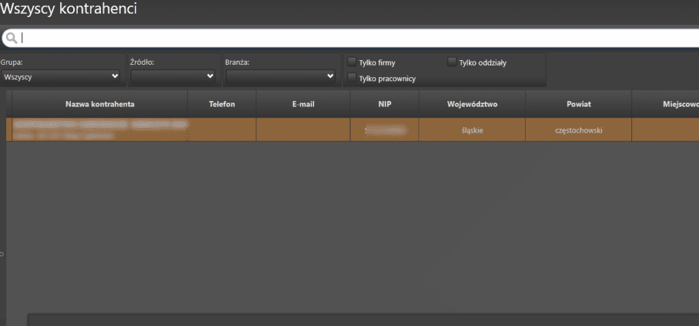Enable the Tylko firmy checkbox
The height and width of the screenshot is (326, 699).
click(352, 62)
